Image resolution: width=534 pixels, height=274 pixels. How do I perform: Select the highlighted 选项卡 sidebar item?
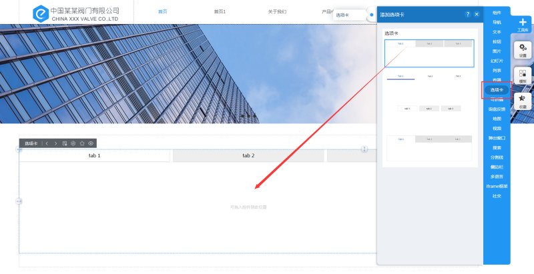497,90
